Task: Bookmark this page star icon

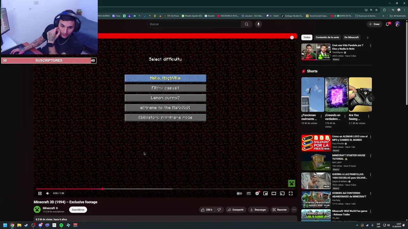Action: point(376,10)
